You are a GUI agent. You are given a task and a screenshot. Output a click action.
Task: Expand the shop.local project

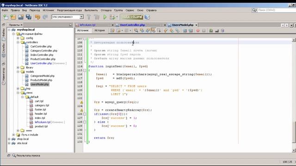pos(9,139)
